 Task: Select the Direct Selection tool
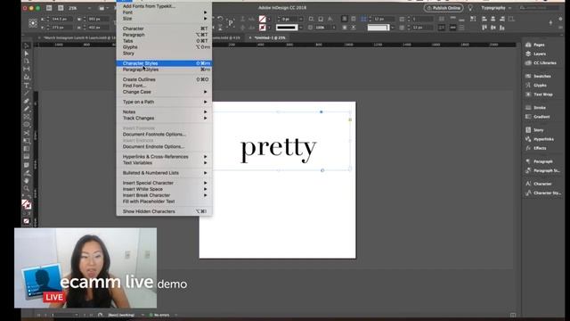(27, 53)
